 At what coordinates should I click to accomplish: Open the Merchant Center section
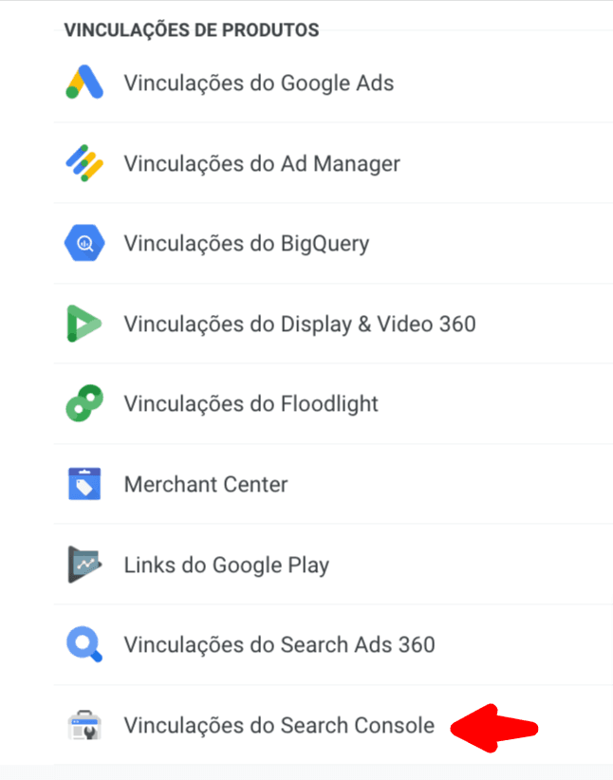(206, 484)
